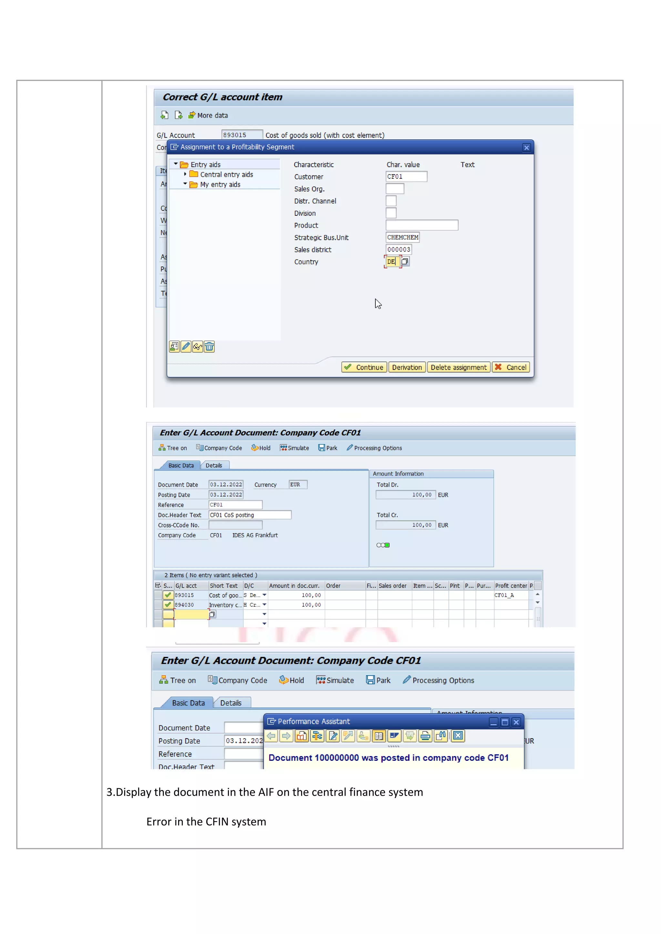Switch to the Details tab in the middle screen
This screenshot has width=661, height=934.
tap(214, 465)
